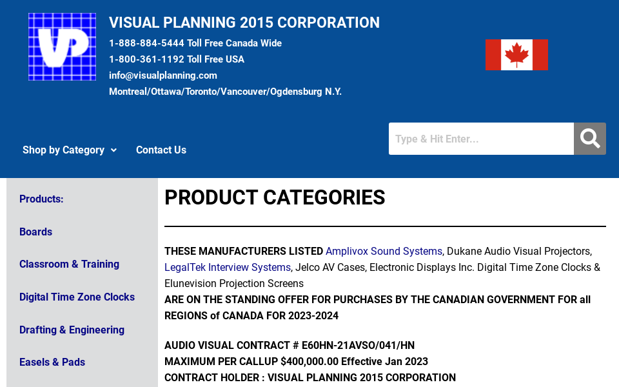Click the search magnifier icon

[589, 138]
